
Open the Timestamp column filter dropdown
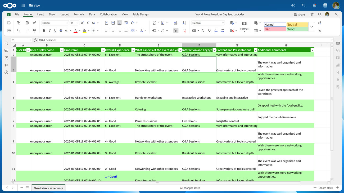tap(103, 50)
